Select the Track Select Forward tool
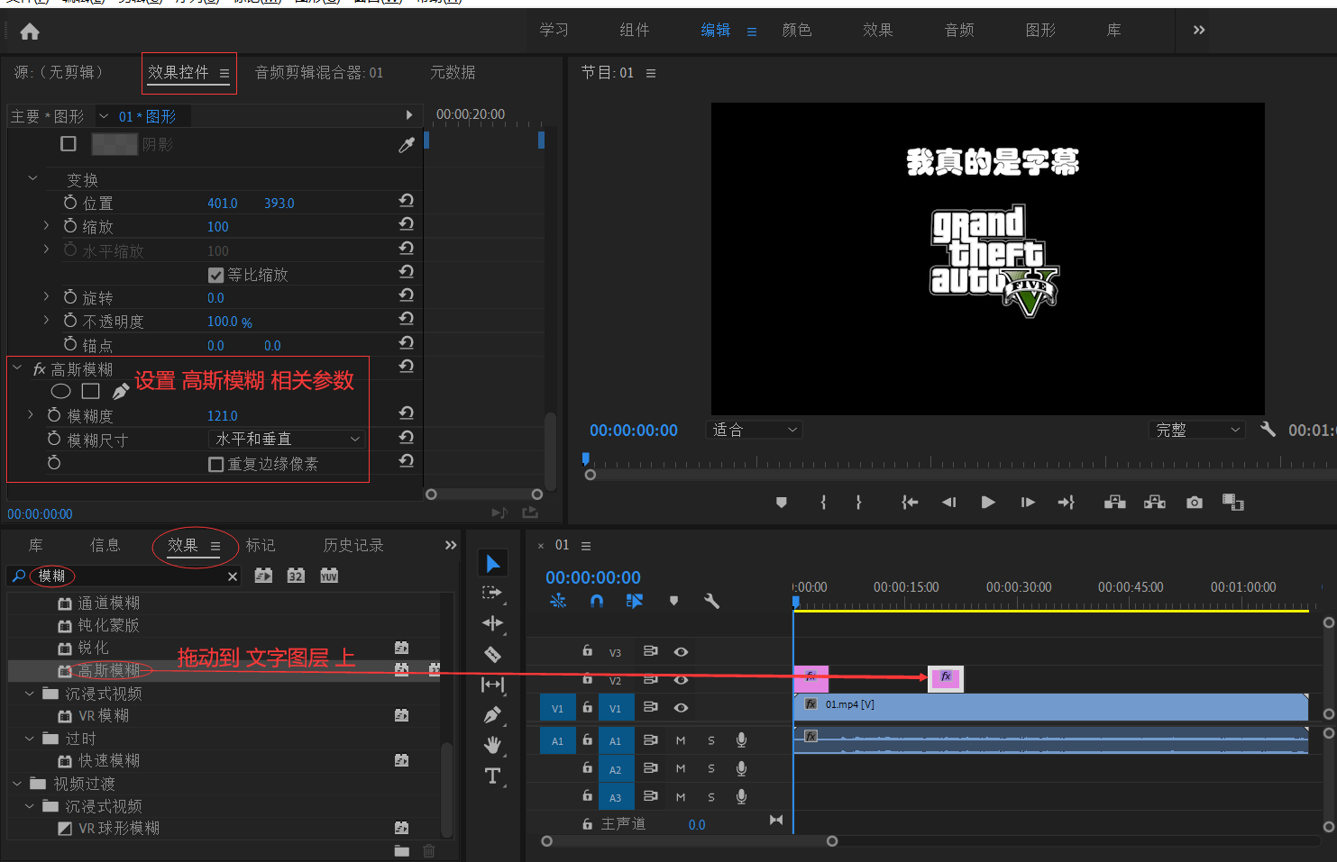This screenshot has height=862, width=1337. point(492,593)
